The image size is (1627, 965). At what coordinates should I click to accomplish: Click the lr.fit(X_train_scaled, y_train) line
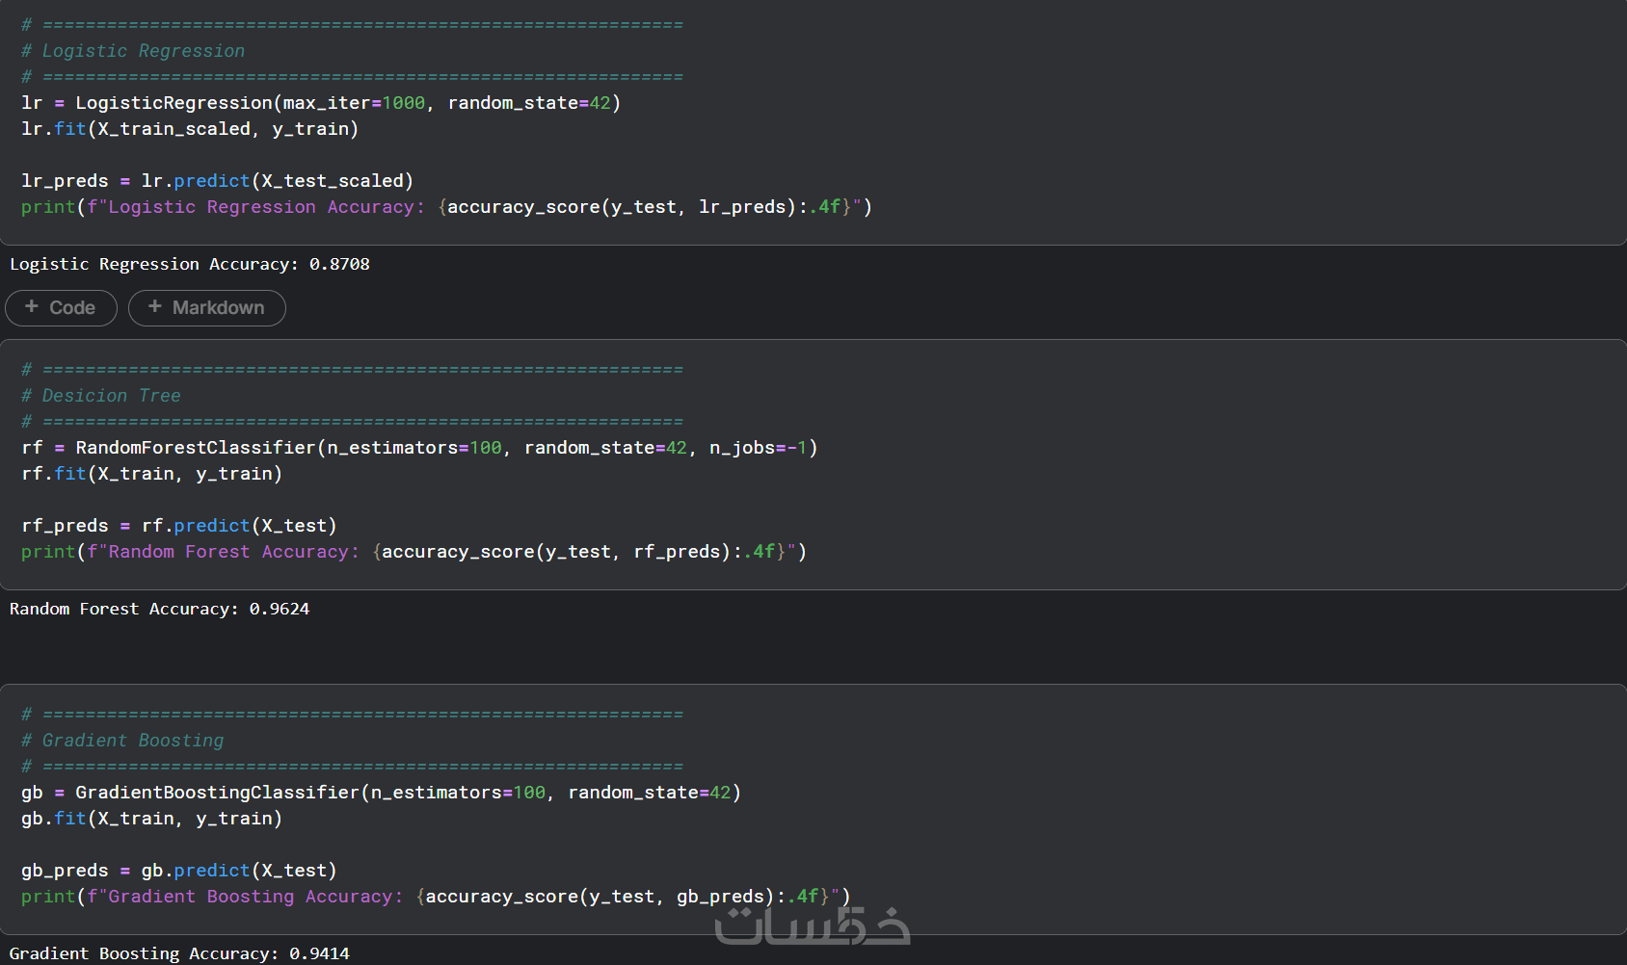point(189,129)
